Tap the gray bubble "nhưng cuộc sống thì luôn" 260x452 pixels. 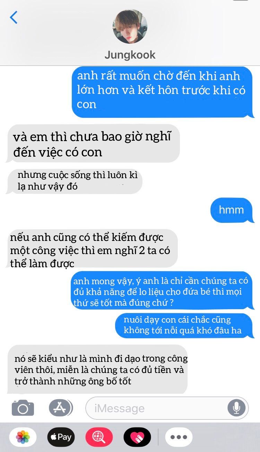[74, 181]
